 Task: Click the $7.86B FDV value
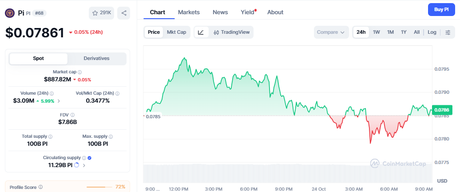[67, 122]
